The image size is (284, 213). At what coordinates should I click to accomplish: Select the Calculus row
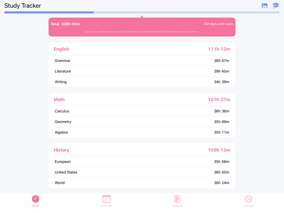click(x=142, y=111)
